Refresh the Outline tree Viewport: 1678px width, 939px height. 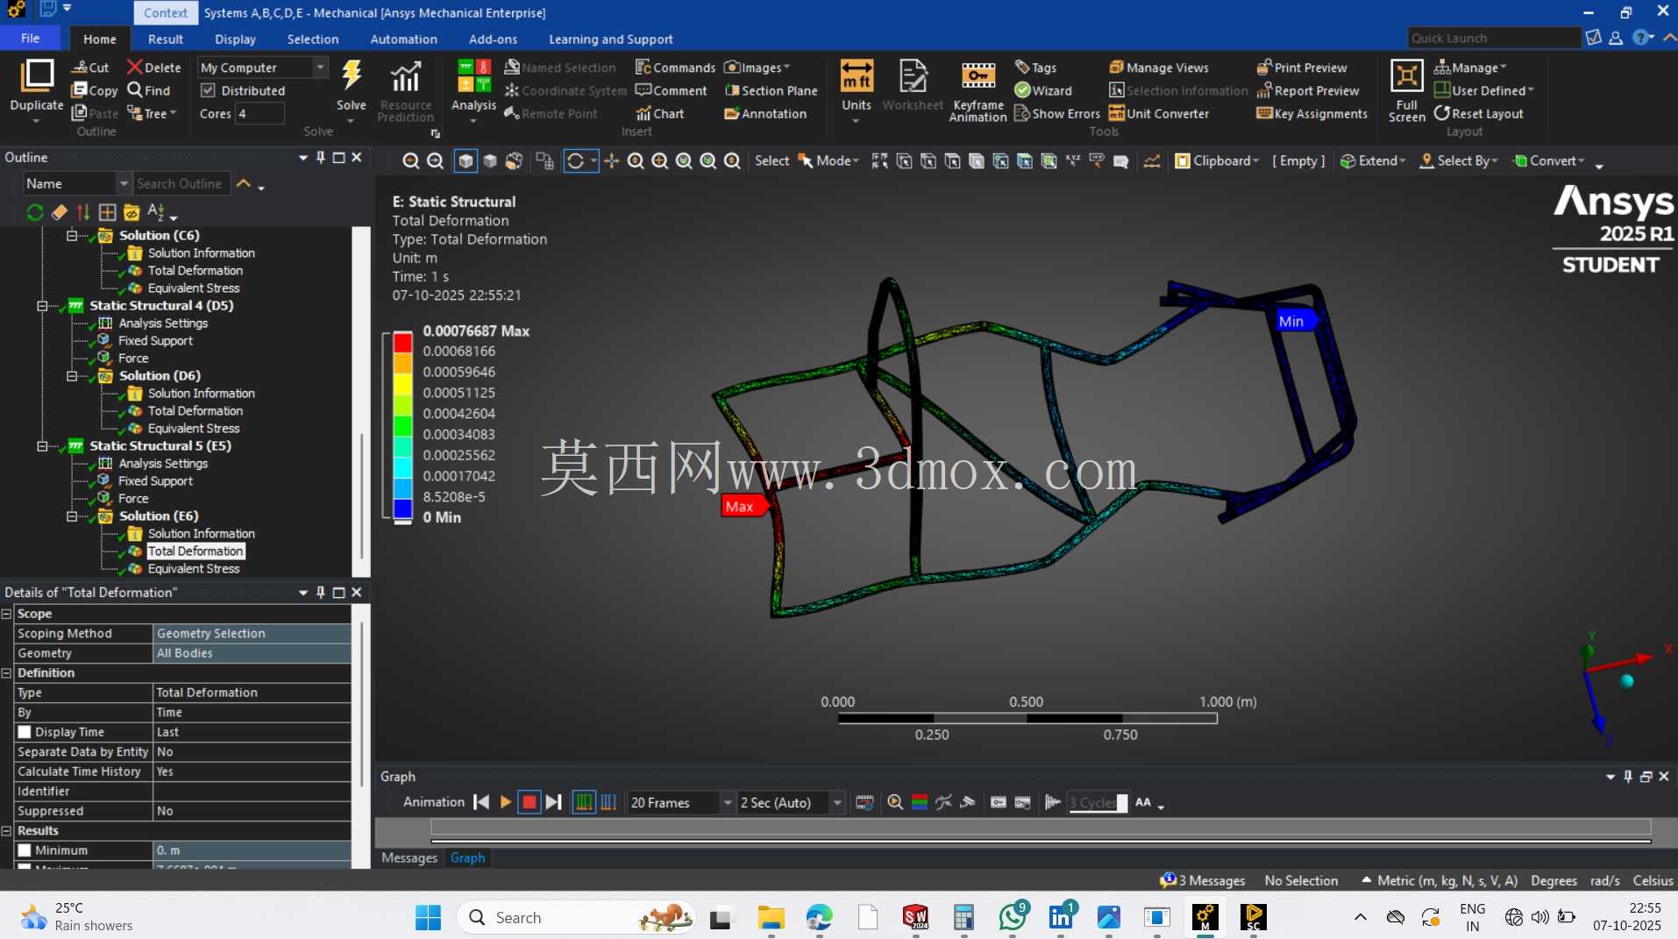[35, 212]
